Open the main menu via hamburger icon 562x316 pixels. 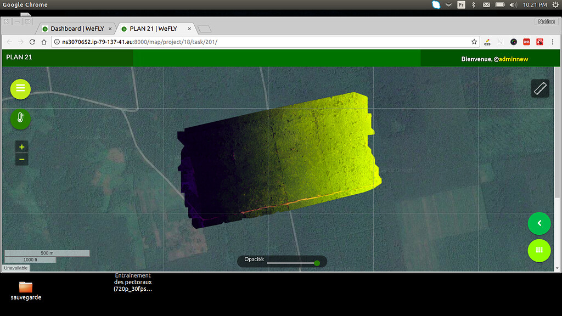pyautogui.click(x=20, y=88)
